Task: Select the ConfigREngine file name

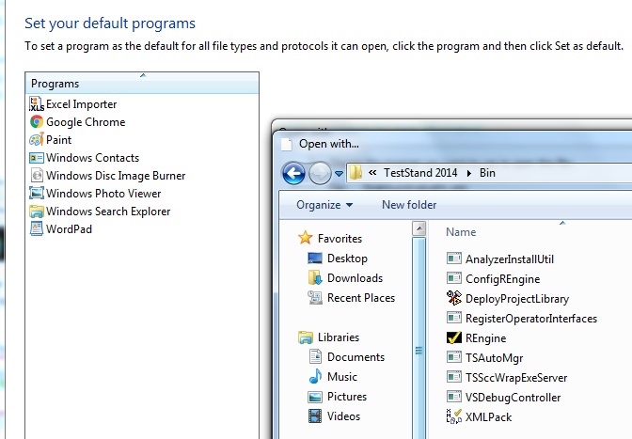Action: pyautogui.click(x=502, y=279)
